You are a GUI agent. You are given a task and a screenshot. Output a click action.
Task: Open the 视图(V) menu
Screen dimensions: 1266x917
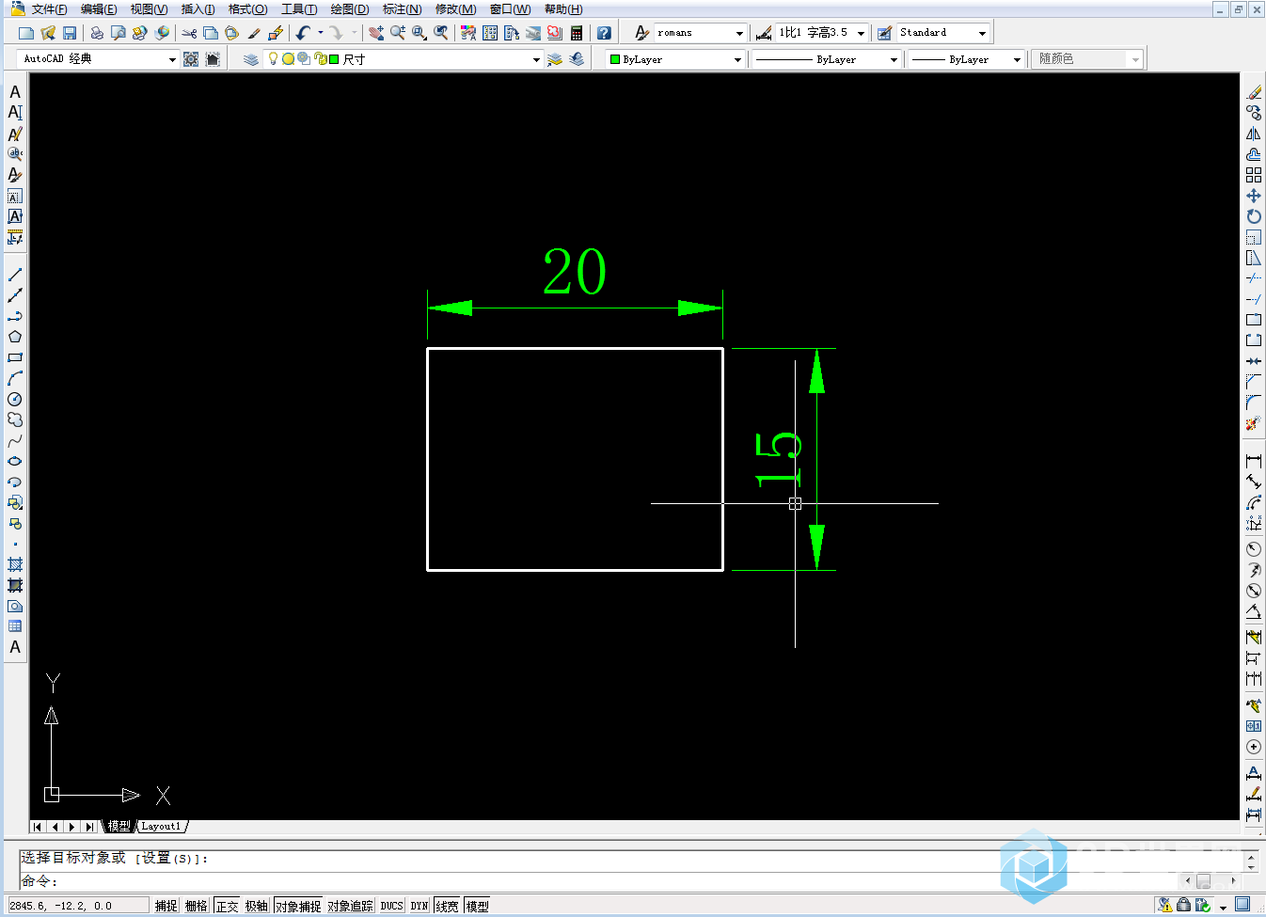click(149, 9)
